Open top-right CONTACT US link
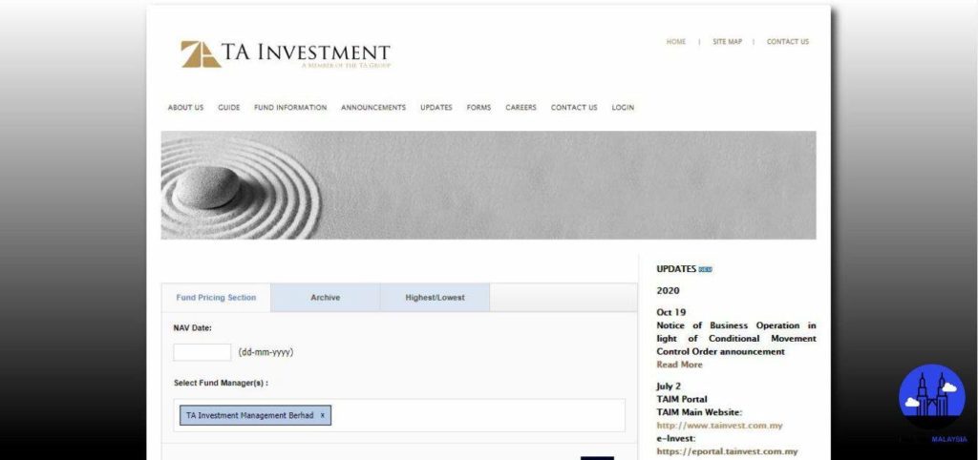The image size is (978, 460). (x=788, y=42)
